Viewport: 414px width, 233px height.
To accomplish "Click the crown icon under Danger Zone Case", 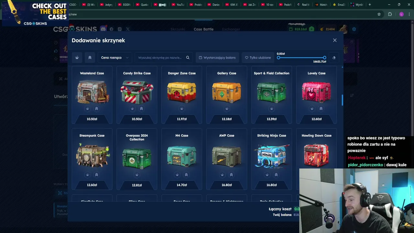I will pyautogui.click(x=182, y=108).
